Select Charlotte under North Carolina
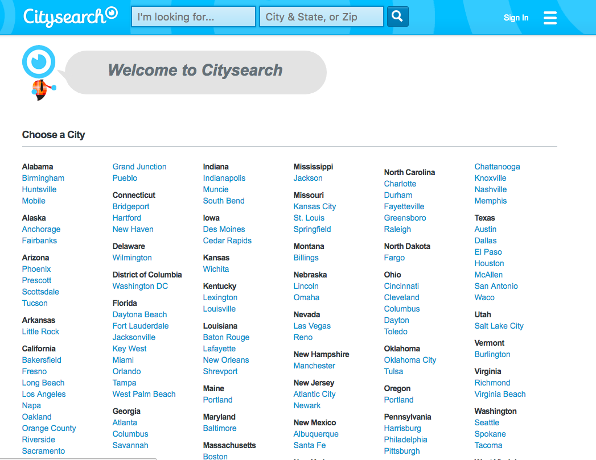 point(400,184)
